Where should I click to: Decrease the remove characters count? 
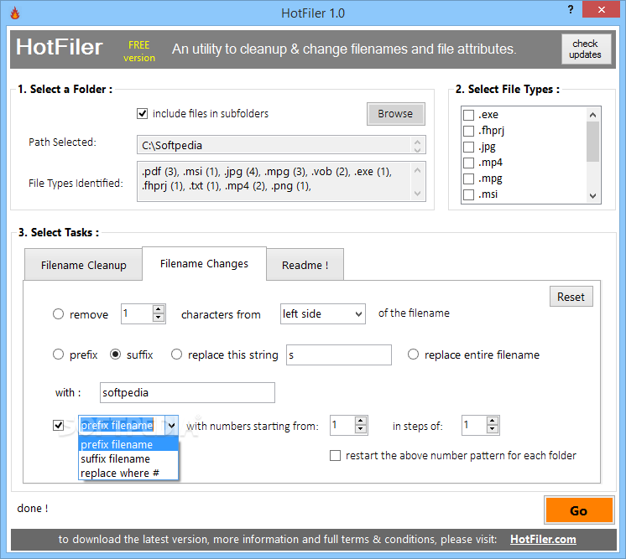coord(159,318)
